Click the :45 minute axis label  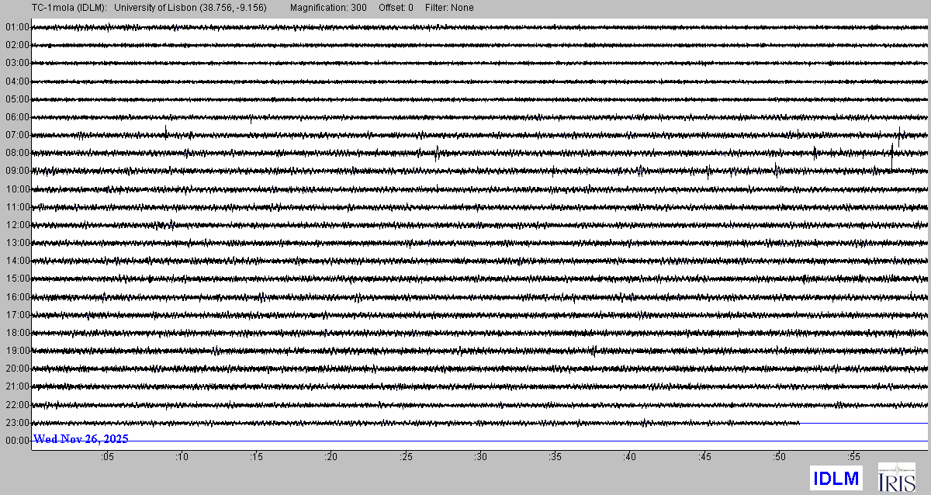(704, 458)
